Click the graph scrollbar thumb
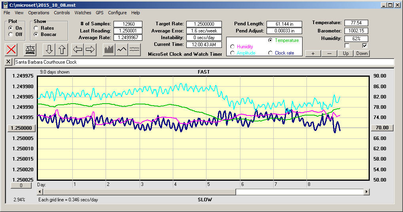The width and height of the screenshot is (403, 212). [140, 192]
